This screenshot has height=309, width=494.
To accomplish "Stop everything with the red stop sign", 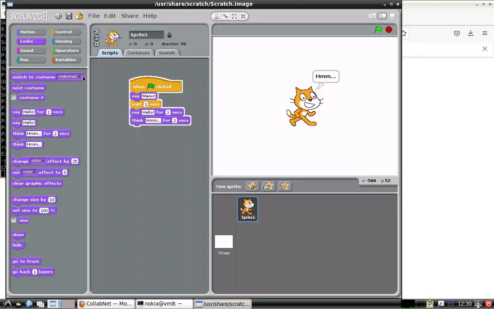I will 389,29.
